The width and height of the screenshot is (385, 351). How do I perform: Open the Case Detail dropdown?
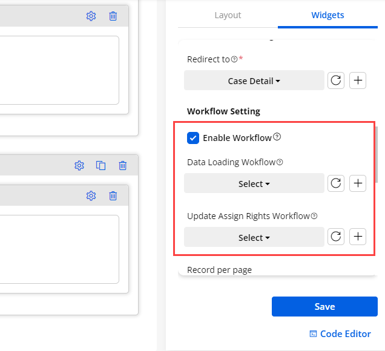[x=254, y=80]
